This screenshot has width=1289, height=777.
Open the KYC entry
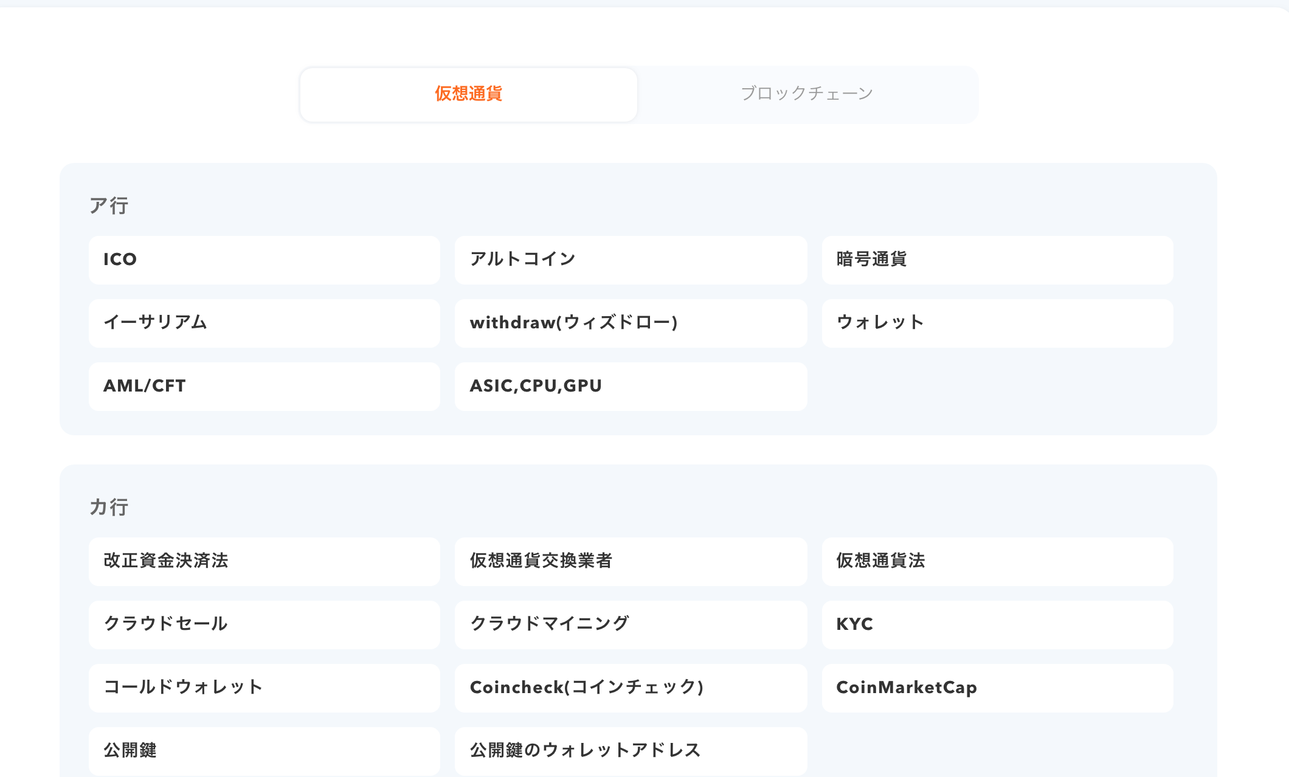coord(997,625)
